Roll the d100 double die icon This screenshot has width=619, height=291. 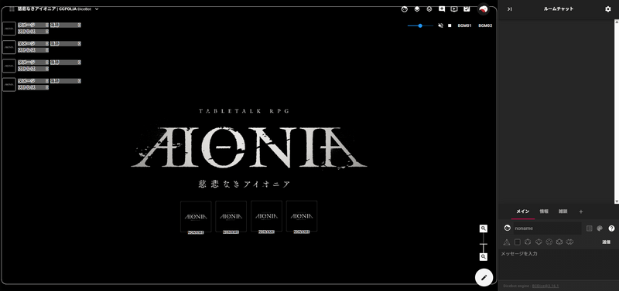pos(569,242)
